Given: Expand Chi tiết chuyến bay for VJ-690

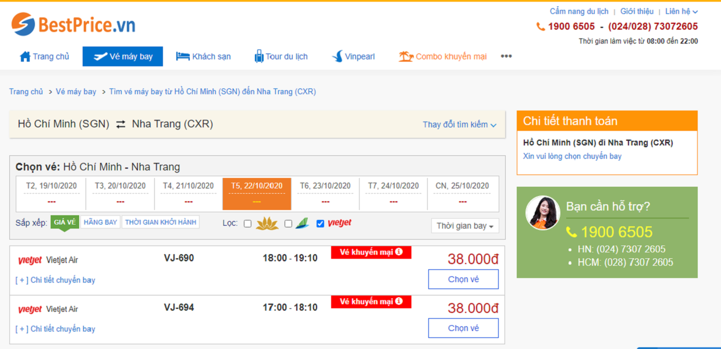Looking at the screenshot, I should click(55, 280).
